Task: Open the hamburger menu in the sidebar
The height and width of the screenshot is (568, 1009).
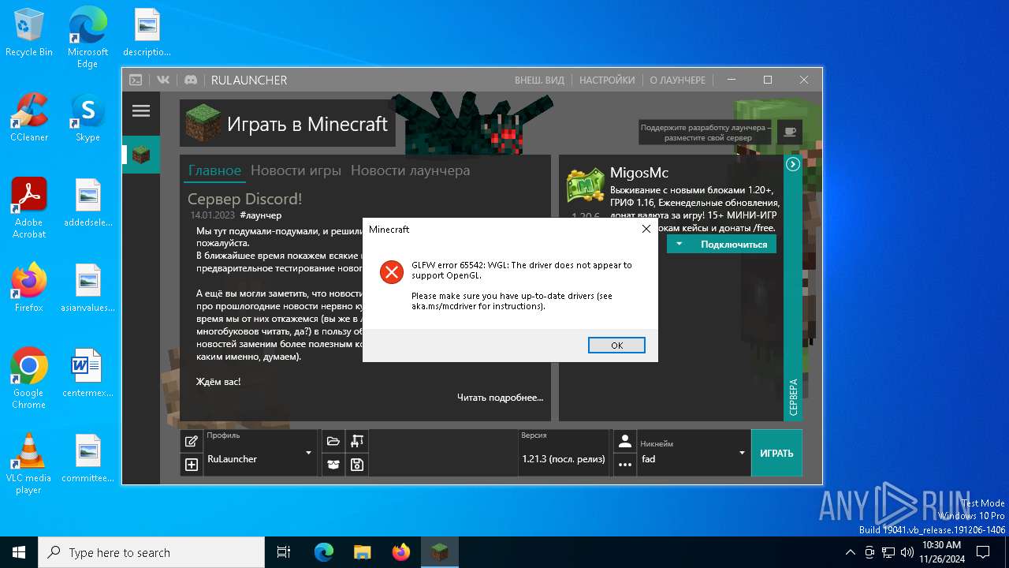Action: click(x=141, y=111)
